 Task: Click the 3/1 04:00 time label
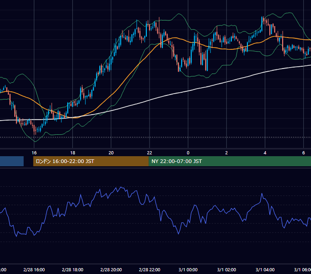[x=265, y=269]
